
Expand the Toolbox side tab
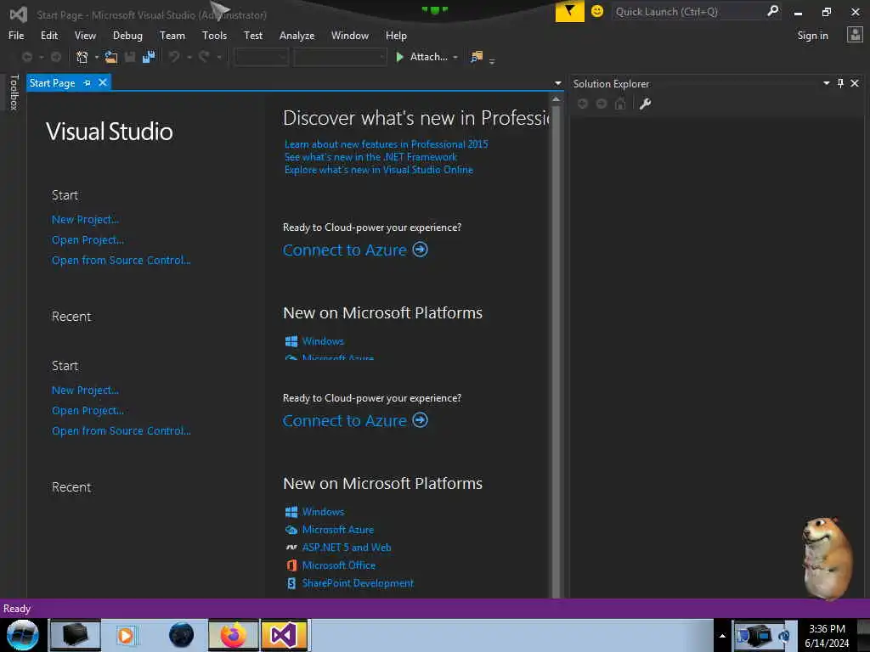point(14,93)
